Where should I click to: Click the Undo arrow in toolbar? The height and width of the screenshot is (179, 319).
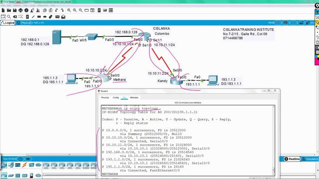tap(56, 10)
